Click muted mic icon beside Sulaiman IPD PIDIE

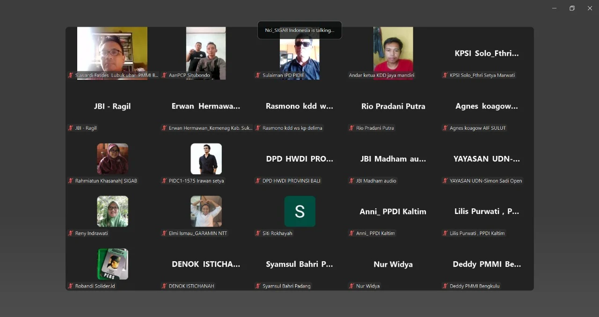coord(258,75)
